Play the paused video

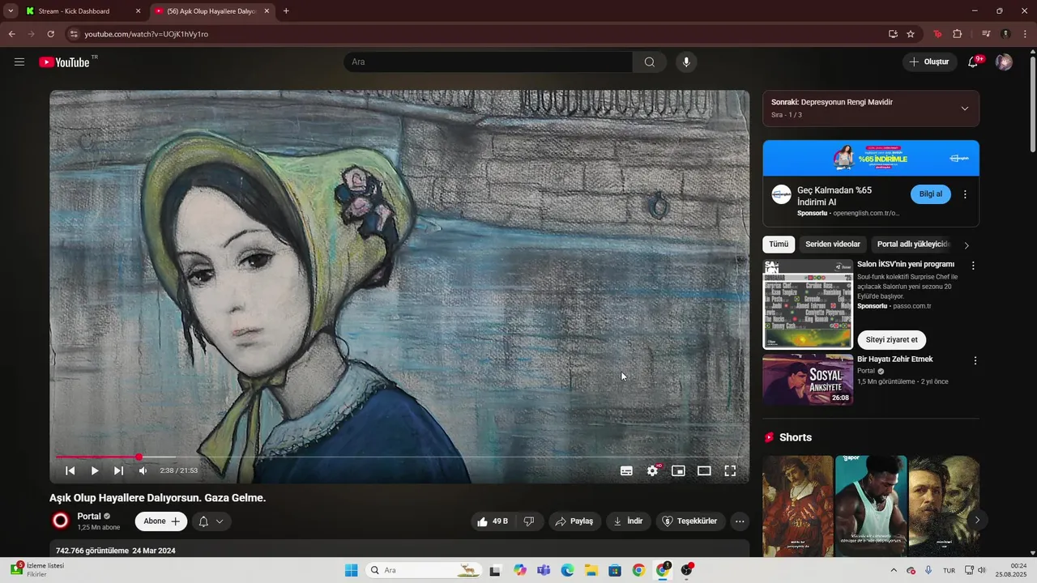click(x=95, y=470)
